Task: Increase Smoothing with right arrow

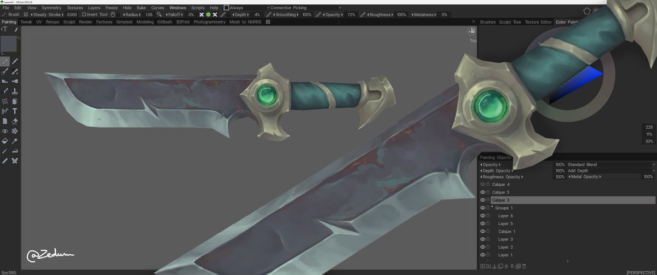Action: [x=298, y=15]
